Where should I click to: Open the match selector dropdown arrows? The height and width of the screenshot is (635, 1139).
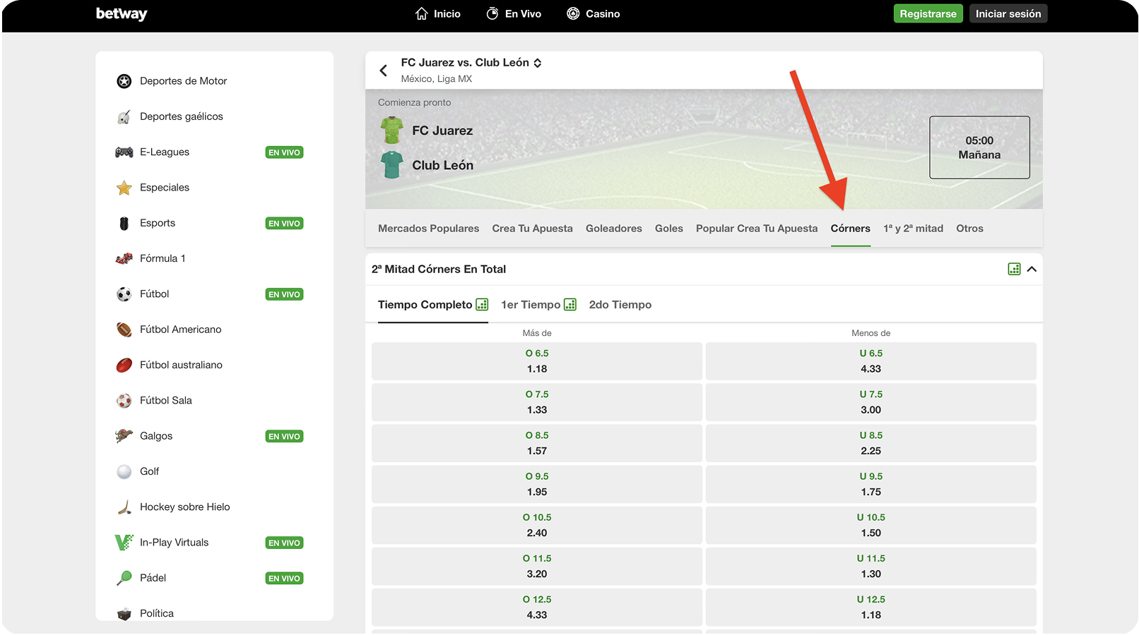[538, 63]
